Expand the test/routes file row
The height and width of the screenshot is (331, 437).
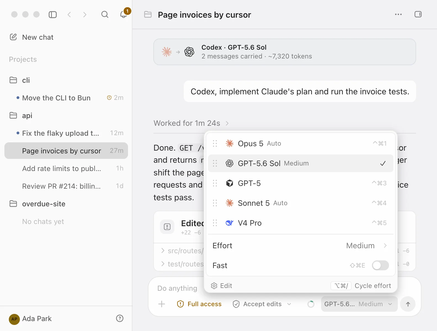(182, 264)
